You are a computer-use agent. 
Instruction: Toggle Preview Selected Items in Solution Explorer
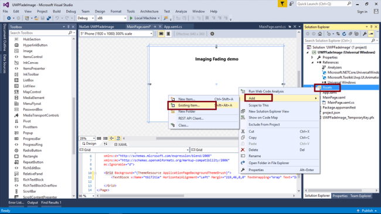click(x=371, y=34)
